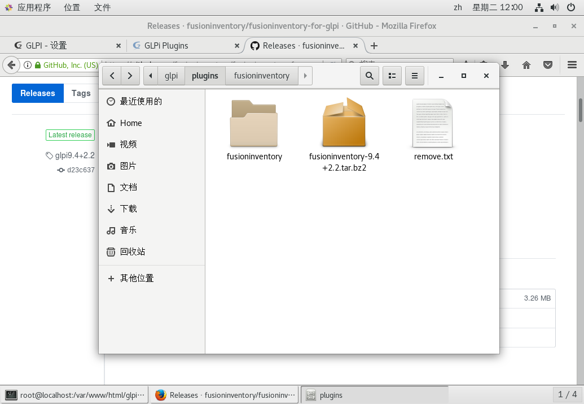
Task: Select remove.txt file icon
Action: click(x=432, y=123)
